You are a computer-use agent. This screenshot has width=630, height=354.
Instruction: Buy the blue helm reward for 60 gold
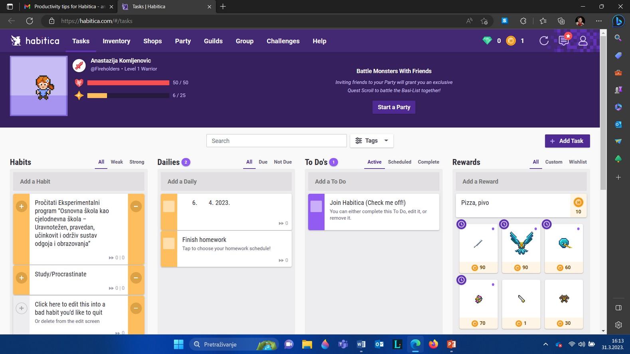564,248
